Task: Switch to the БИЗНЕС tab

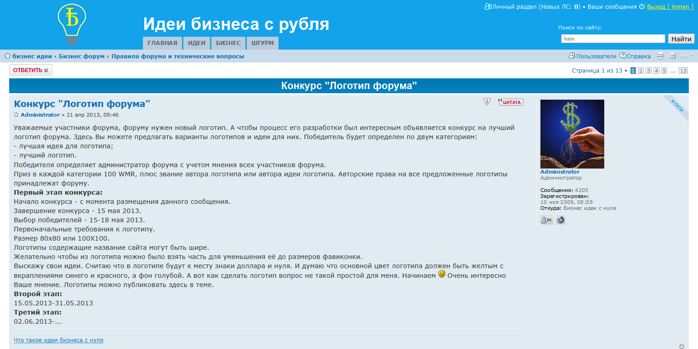Action: pos(227,43)
